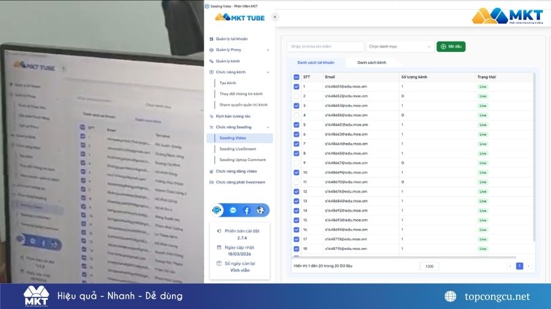Click the horizontal scrollbar below table
The height and width of the screenshot is (309, 551).
click(x=404, y=258)
